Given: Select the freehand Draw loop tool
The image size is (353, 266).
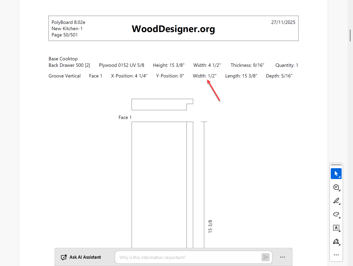Looking at the screenshot, I should click(336, 214).
